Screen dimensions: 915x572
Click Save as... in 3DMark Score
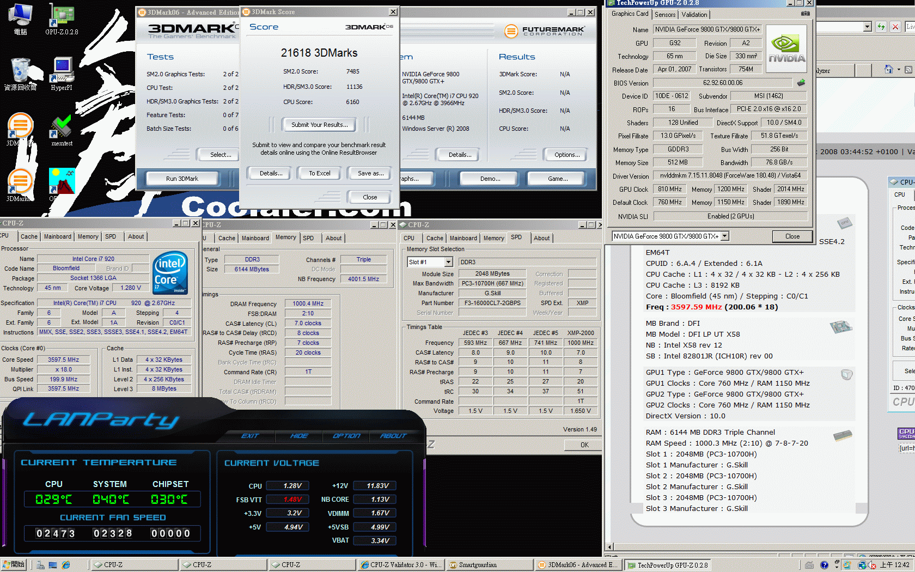click(x=370, y=173)
